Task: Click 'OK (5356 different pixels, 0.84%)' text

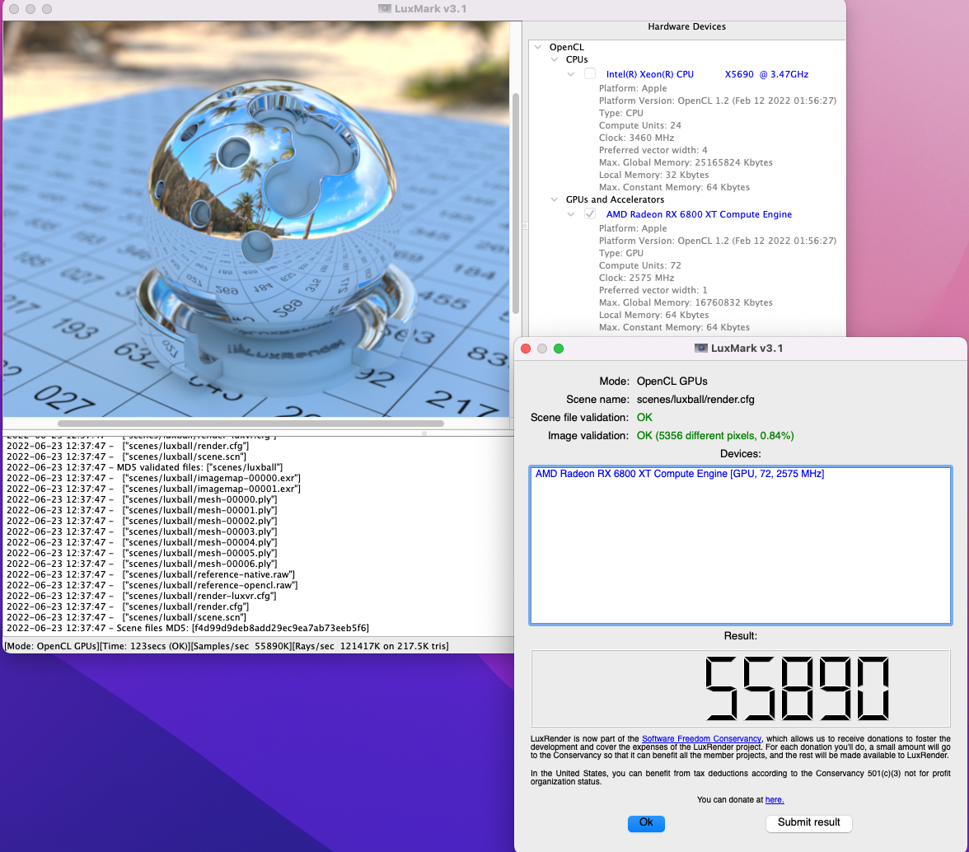Action: (x=715, y=436)
